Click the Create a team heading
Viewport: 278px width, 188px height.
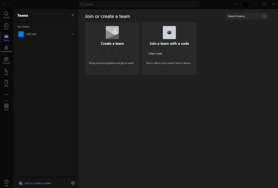pos(112,43)
